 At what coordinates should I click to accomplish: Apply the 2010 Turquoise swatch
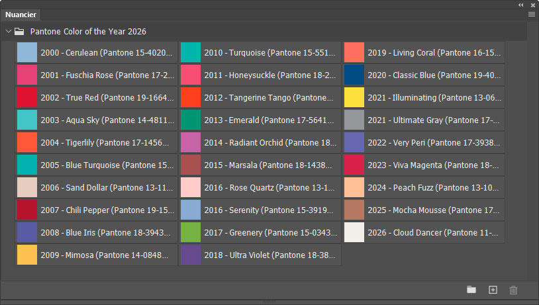pos(191,52)
